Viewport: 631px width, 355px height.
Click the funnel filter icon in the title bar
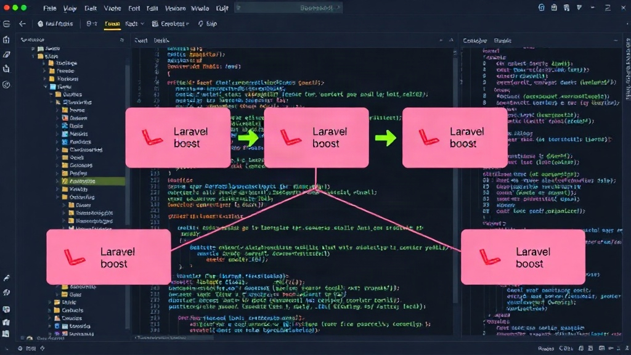(x=579, y=7)
